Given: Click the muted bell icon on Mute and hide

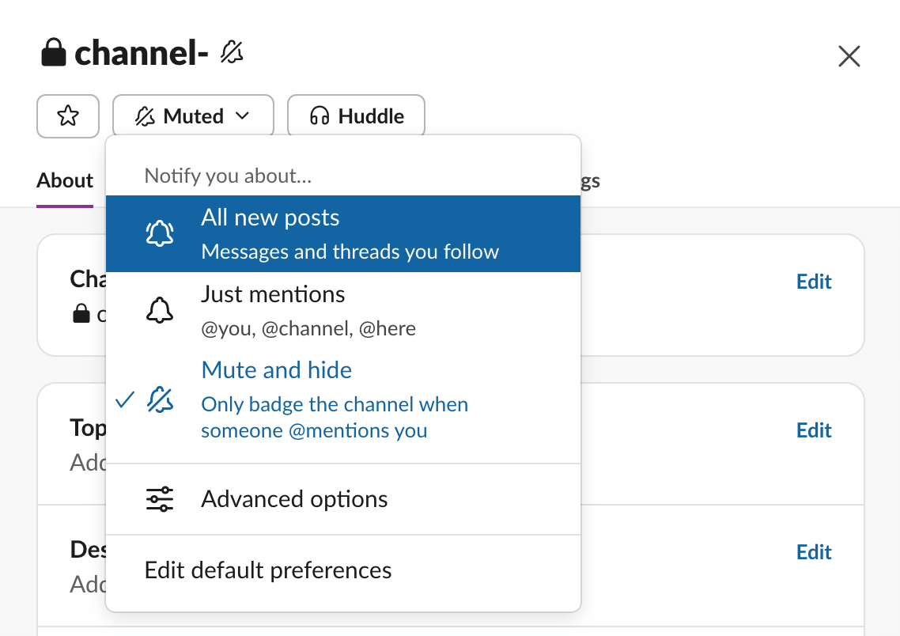Looking at the screenshot, I should (161, 399).
